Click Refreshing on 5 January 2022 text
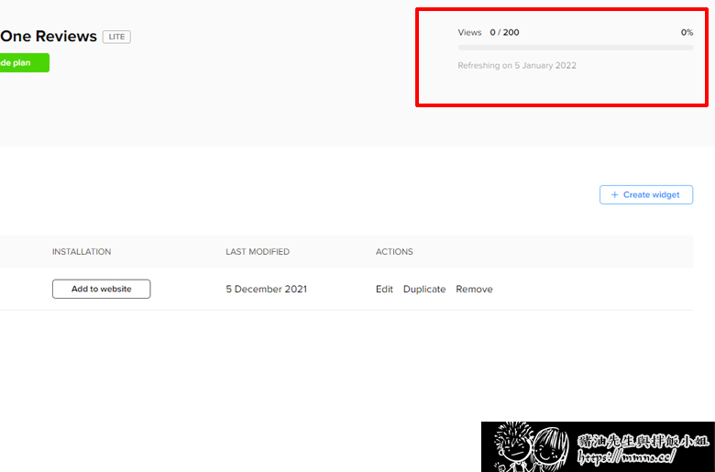This screenshot has width=715, height=472. (517, 66)
